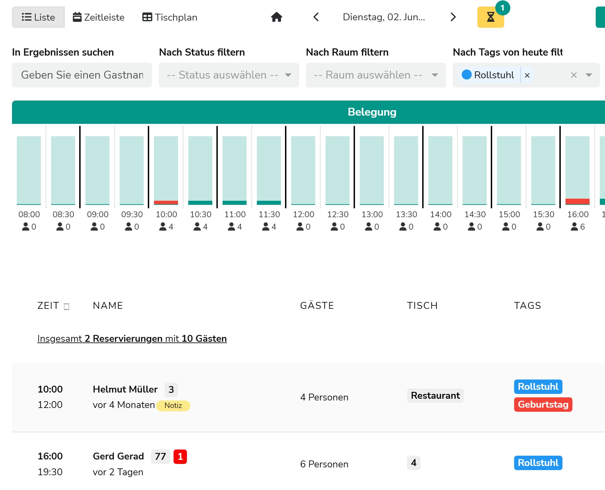605x490 pixels.
Task: Switch to the Tischplan view tab
Action: (x=170, y=17)
